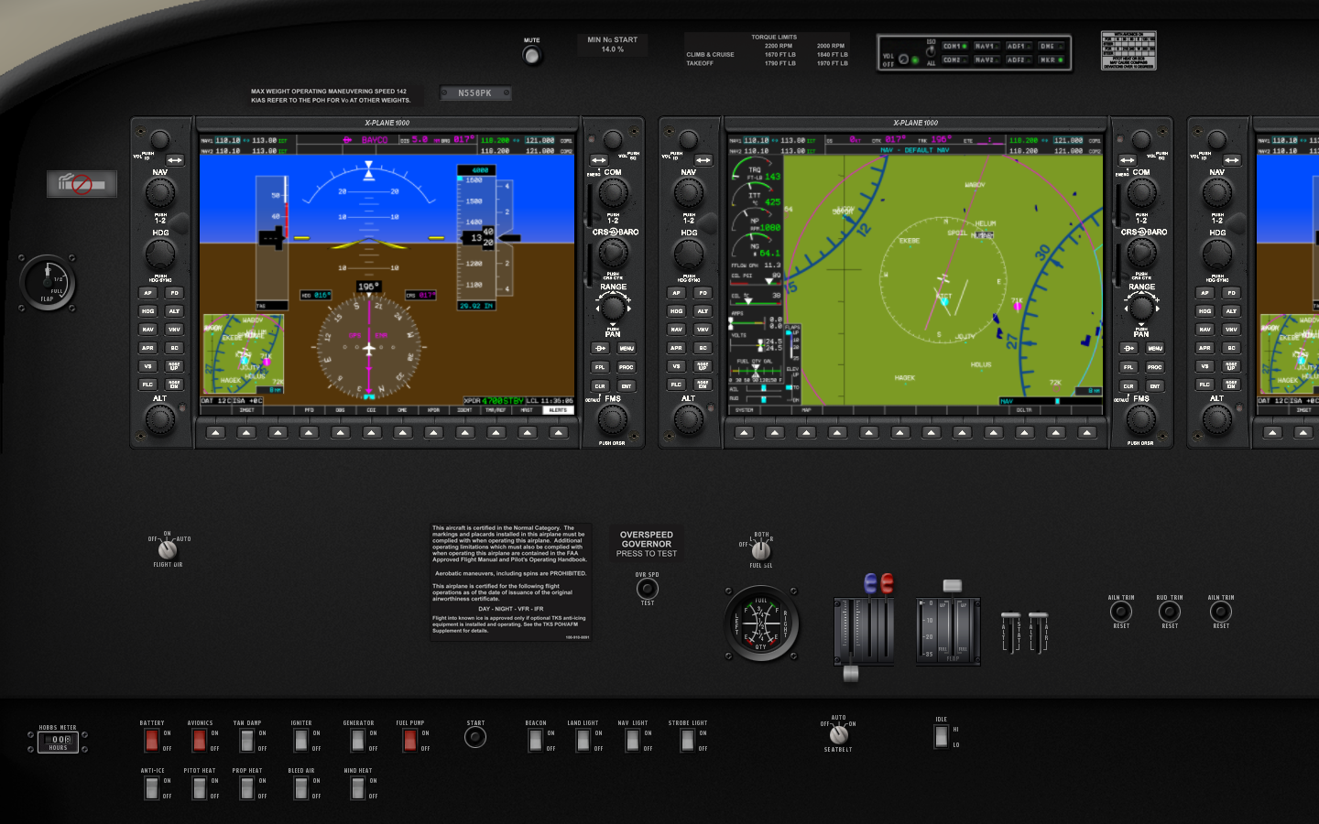The image size is (1319, 824).
Task: Click the no smoking sign indicator
Action: (82, 184)
